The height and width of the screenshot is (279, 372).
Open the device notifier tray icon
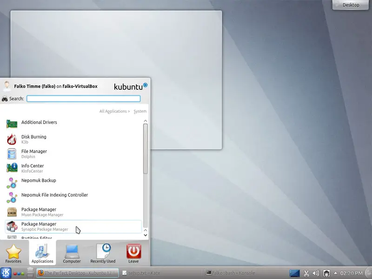point(326,273)
